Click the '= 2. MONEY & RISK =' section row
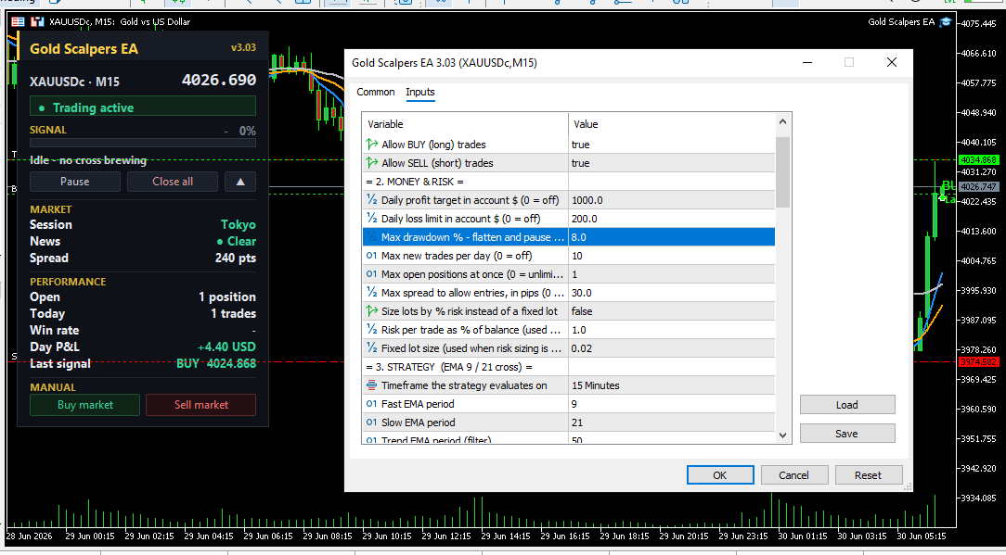The width and height of the screenshot is (1006, 555). [569, 182]
